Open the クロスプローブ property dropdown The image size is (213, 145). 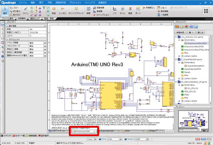(45, 46)
